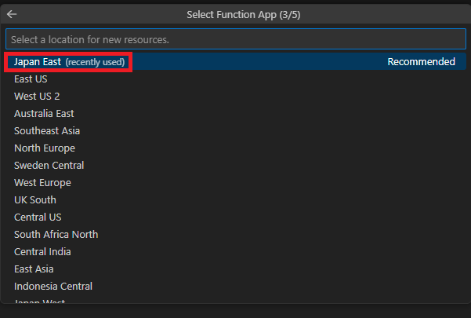Image resolution: width=471 pixels, height=318 pixels.
Task: Pick West Europe from list
Action: 42,183
